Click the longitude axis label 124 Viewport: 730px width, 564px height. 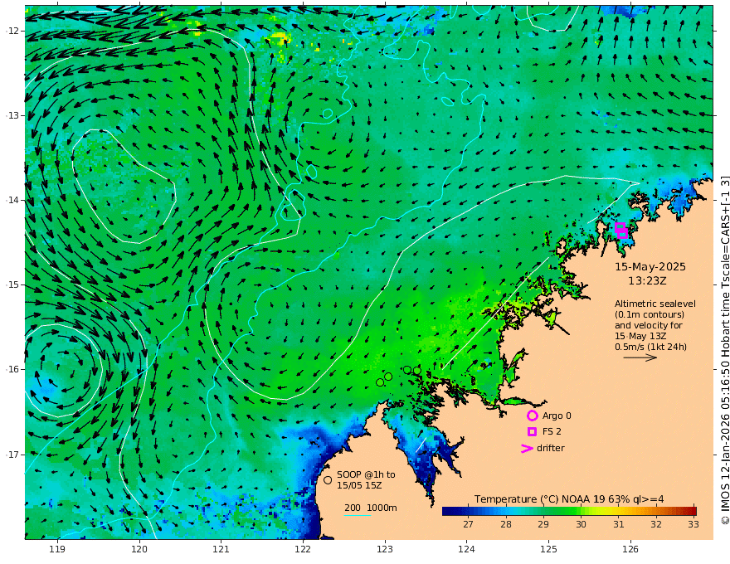(x=466, y=549)
